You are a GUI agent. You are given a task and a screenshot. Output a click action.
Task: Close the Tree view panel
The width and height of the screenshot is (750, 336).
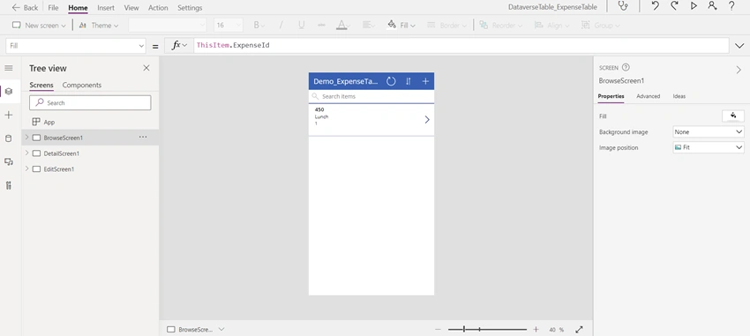click(x=146, y=68)
